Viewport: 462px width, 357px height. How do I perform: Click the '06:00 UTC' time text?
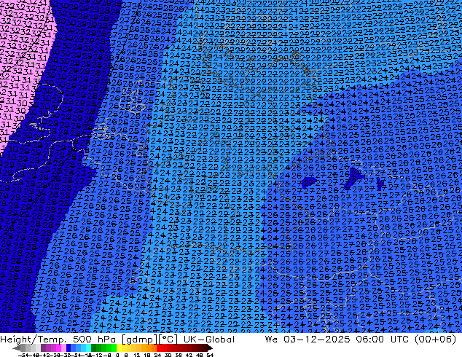(x=382, y=340)
